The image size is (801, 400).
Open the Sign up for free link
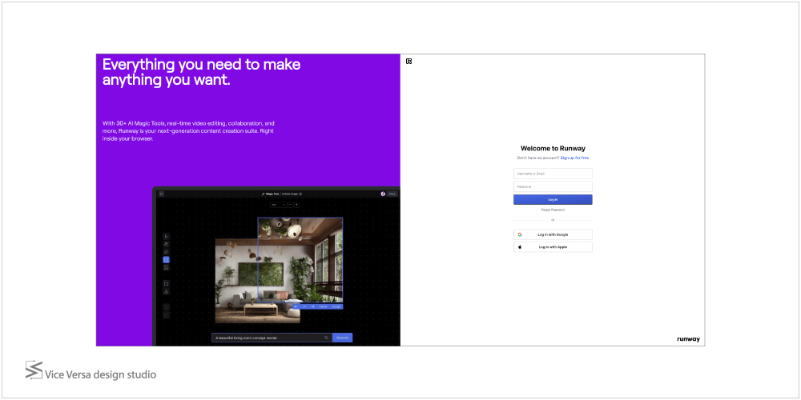coord(574,158)
